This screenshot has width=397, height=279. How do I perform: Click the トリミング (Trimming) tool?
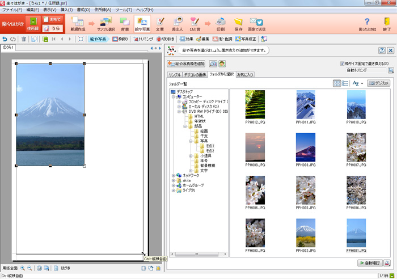click(x=142, y=39)
